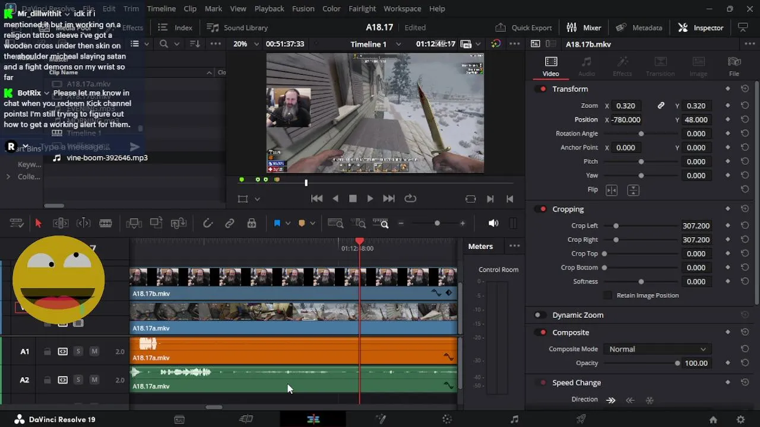Open Marker color dropdown arrow
This screenshot has height=427, width=760.
coord(312,224)
